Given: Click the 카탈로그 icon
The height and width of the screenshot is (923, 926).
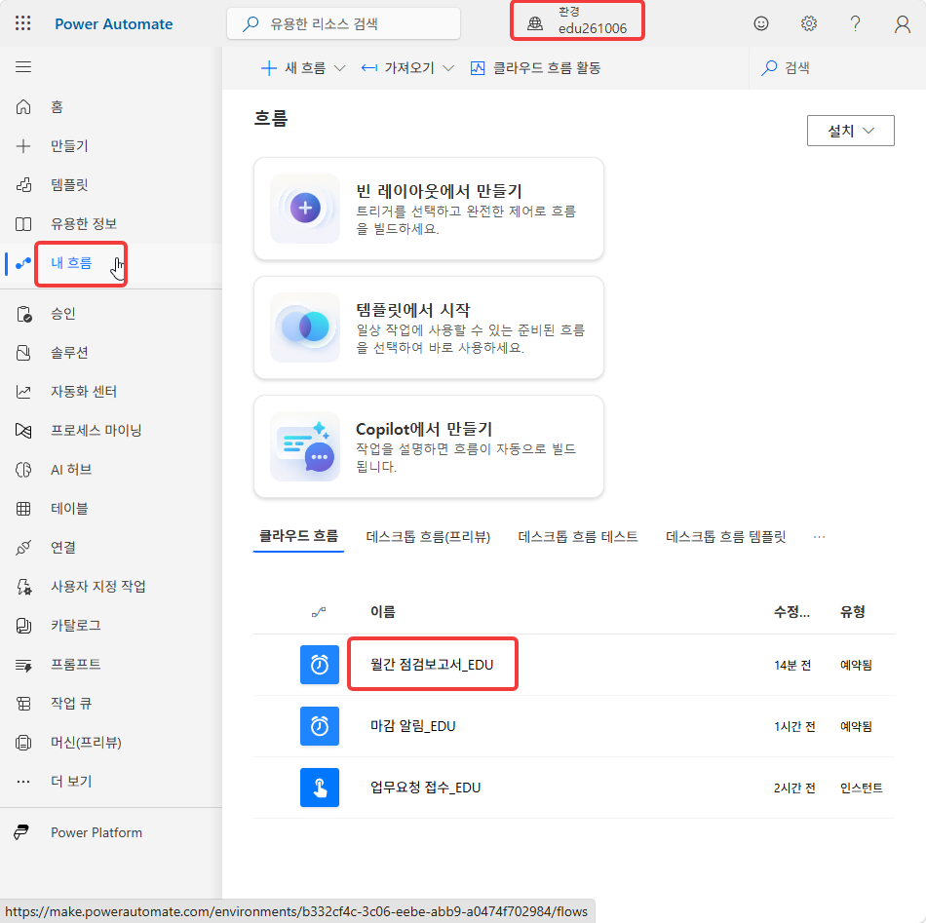Looking at the screenshot, I should 23,626.
